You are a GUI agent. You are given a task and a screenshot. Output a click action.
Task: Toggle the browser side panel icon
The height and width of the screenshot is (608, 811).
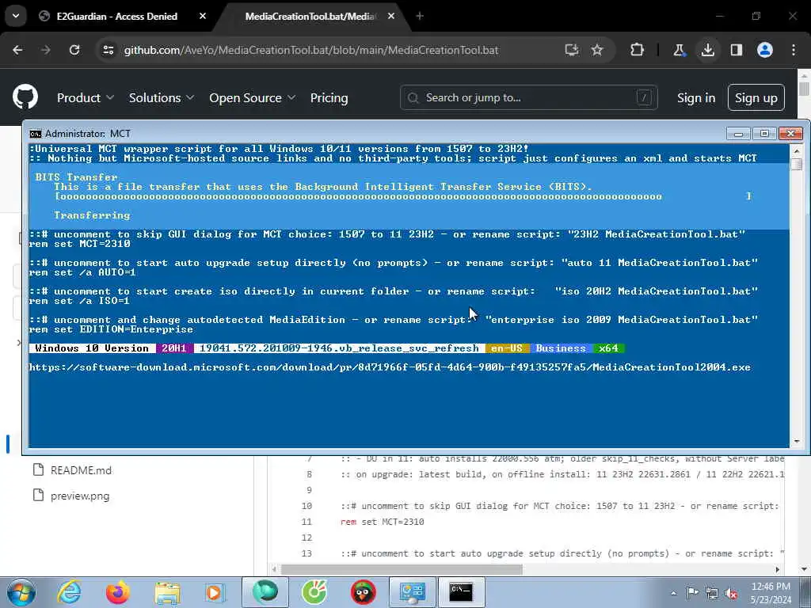point(737,50)
